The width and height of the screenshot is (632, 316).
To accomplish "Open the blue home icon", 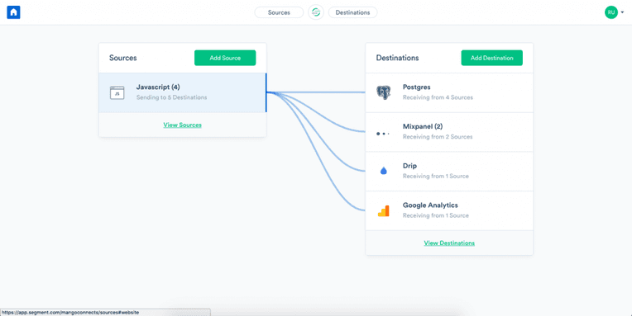I will (x=13, y=12).
